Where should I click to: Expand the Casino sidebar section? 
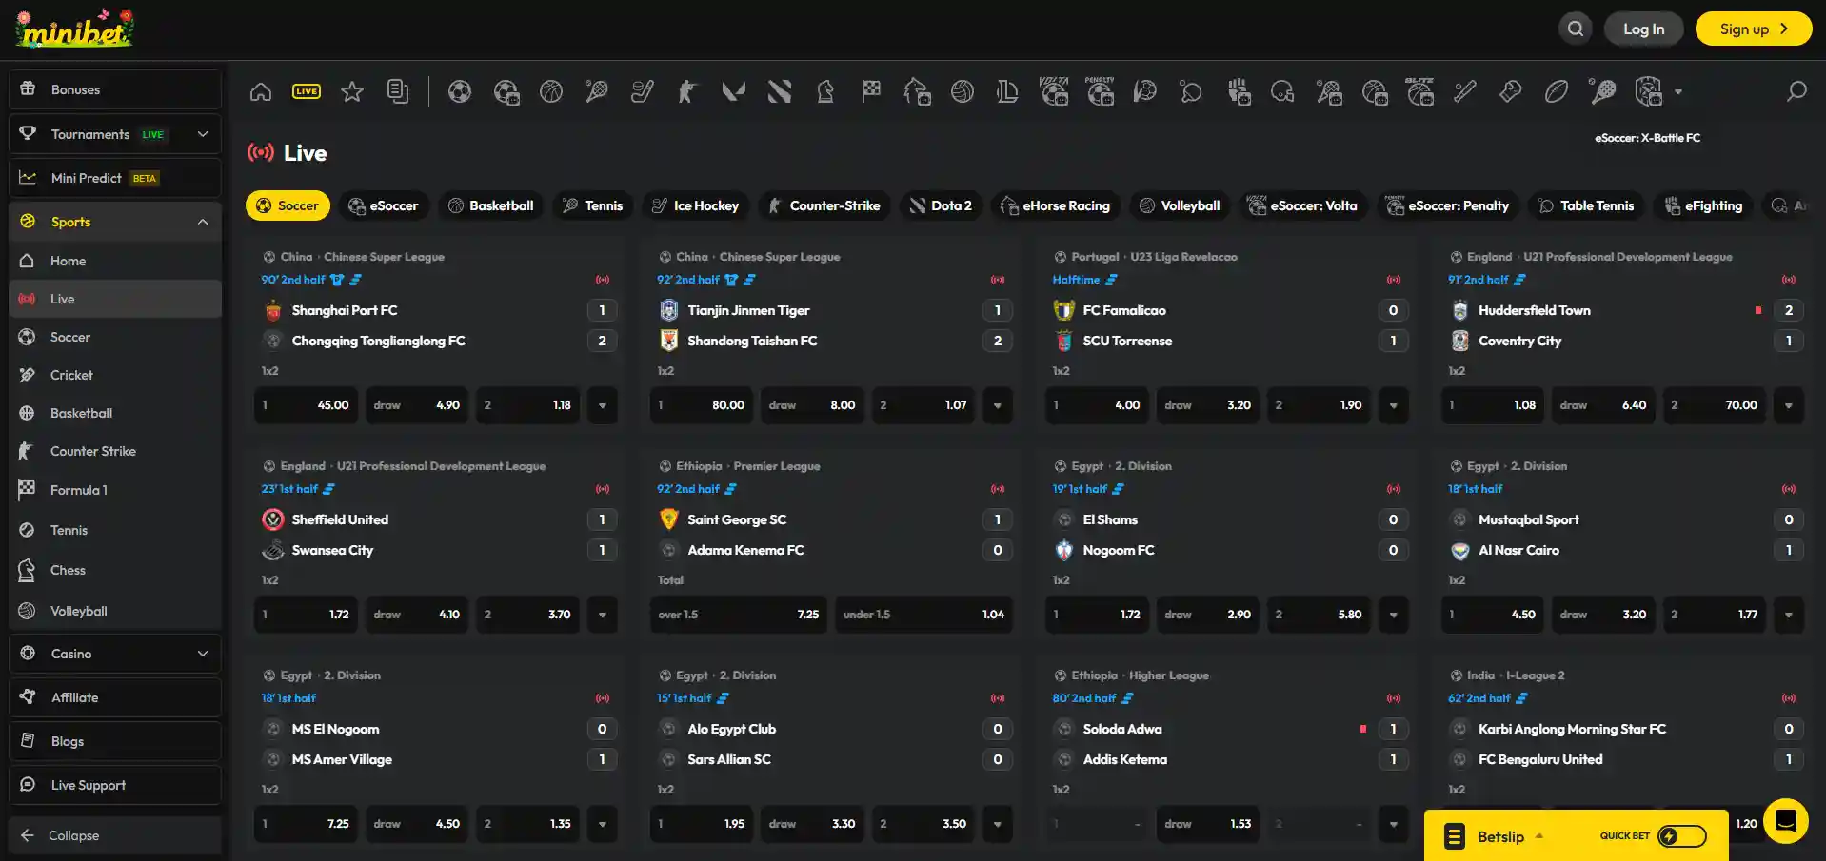click(x=203, y=654)
